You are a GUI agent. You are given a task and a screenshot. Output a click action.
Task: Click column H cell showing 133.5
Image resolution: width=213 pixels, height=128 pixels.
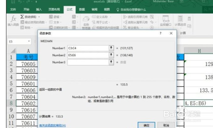pos(198,90)
